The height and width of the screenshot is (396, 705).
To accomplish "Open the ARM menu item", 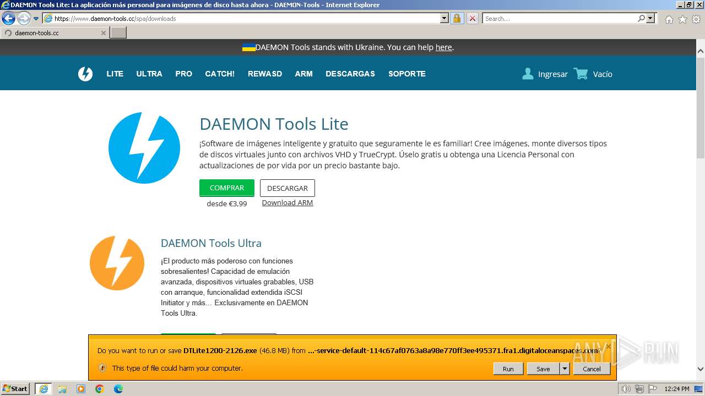I will pyautogui.click(x=303, y=74).
